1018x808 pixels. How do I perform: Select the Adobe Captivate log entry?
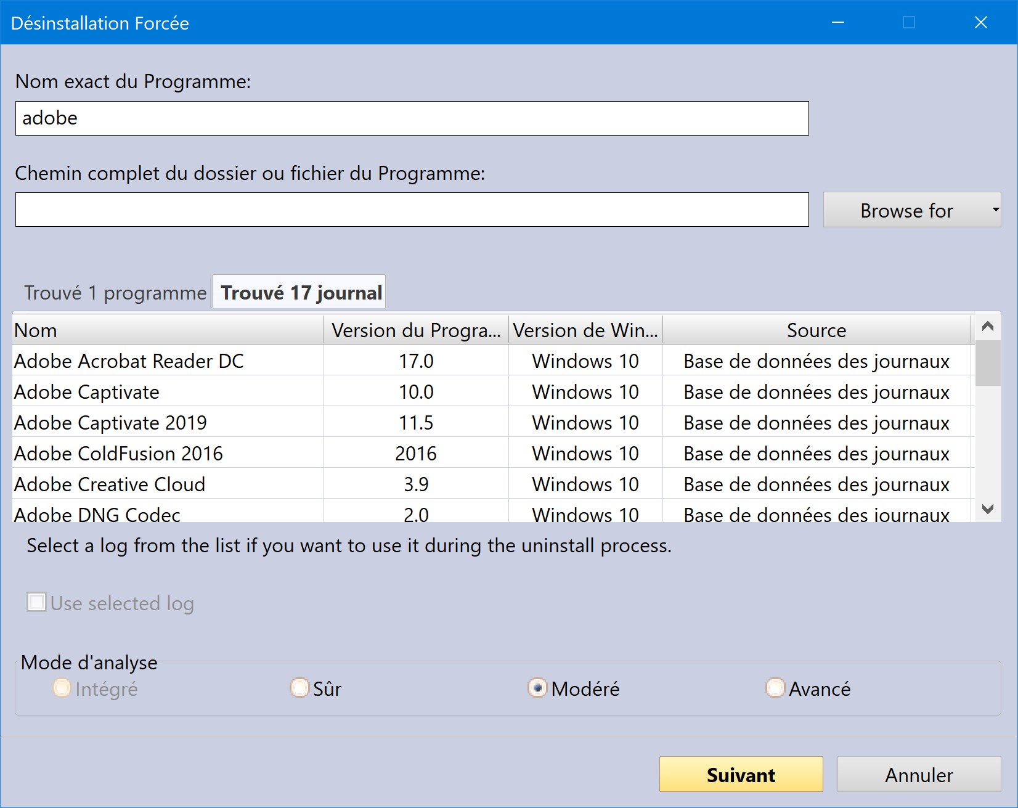(x=492, y=391)
